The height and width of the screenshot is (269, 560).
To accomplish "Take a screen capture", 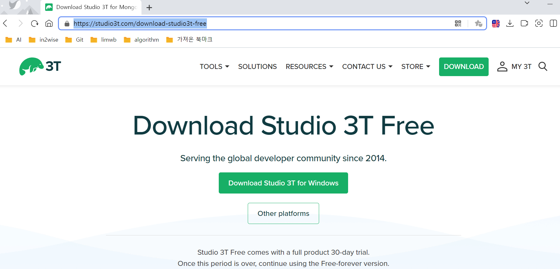I will click(539, 23).
